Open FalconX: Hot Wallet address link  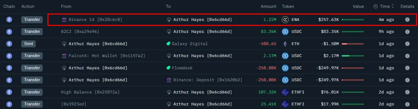(x=107, y=56)
